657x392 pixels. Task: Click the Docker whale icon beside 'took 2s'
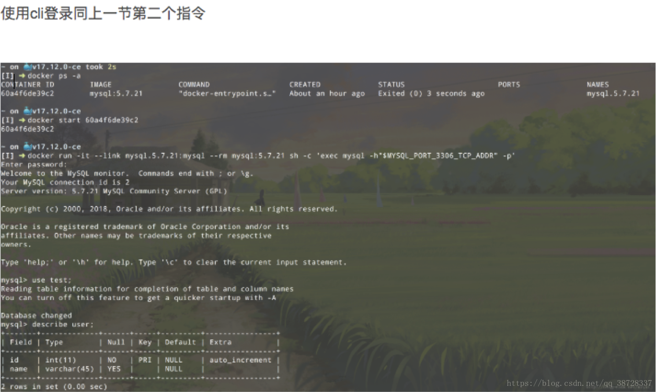point(28,67)
